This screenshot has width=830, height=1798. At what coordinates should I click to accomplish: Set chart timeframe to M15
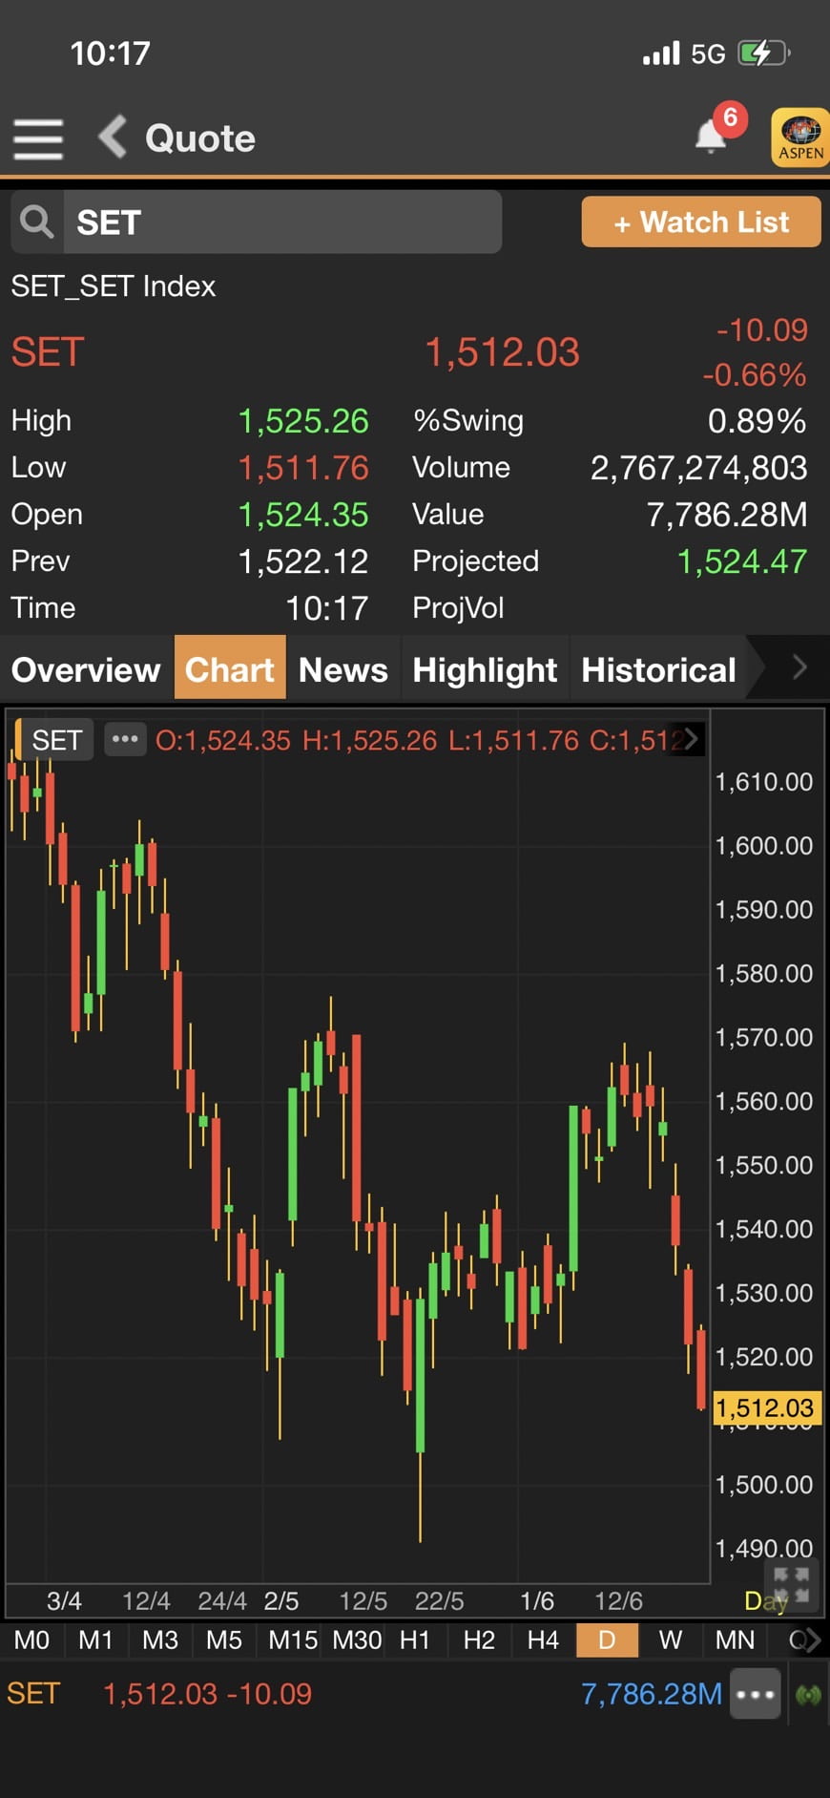click(x=292, y=1640)
